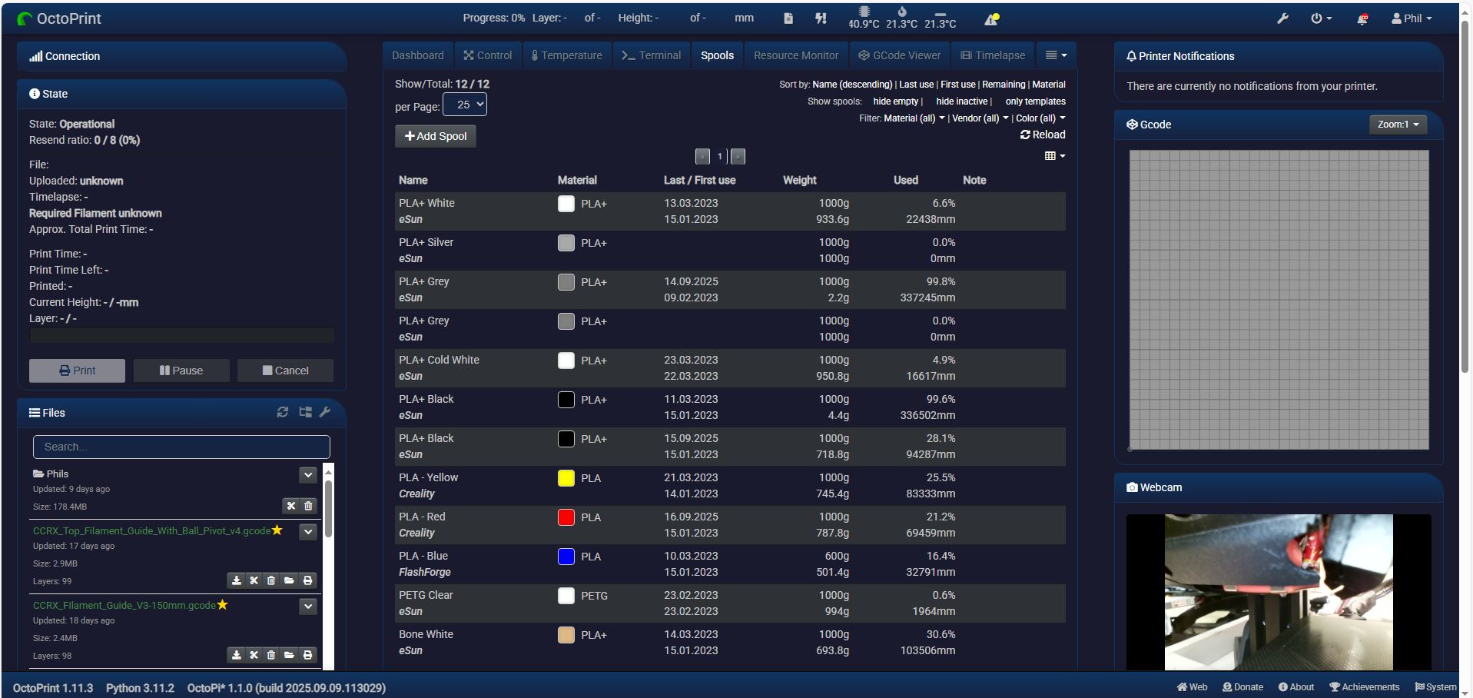Image resolution: width=1473 pixels, height=698 pixels.
Task: Open OctoPrint settings wrench in top navbar
Action: pyautogui.click(x=1282, y=18)
